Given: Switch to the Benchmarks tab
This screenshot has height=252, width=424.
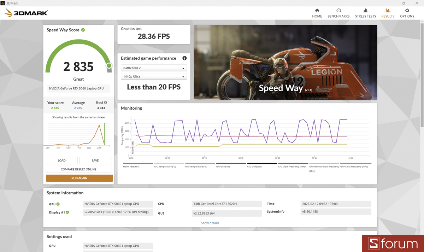Looking at the screenshot, I should (x=338, y=13).
